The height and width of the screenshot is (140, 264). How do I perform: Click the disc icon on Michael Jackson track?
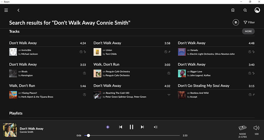coord(81,52)
